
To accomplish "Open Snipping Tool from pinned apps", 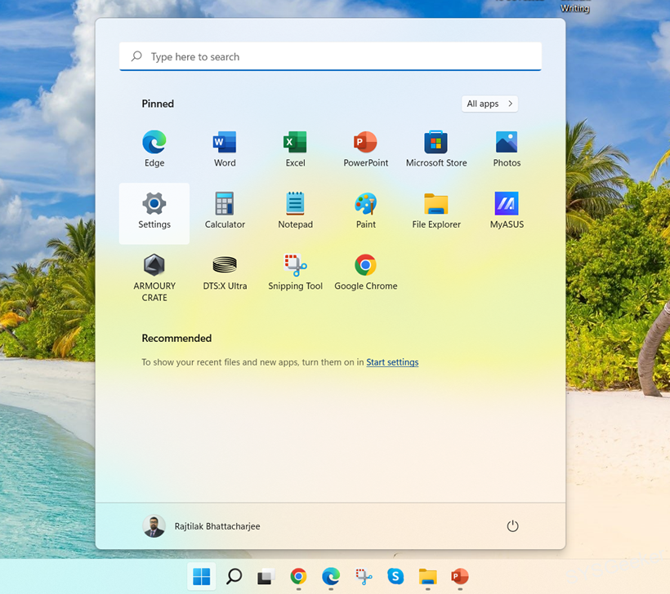I will [295, 273].
